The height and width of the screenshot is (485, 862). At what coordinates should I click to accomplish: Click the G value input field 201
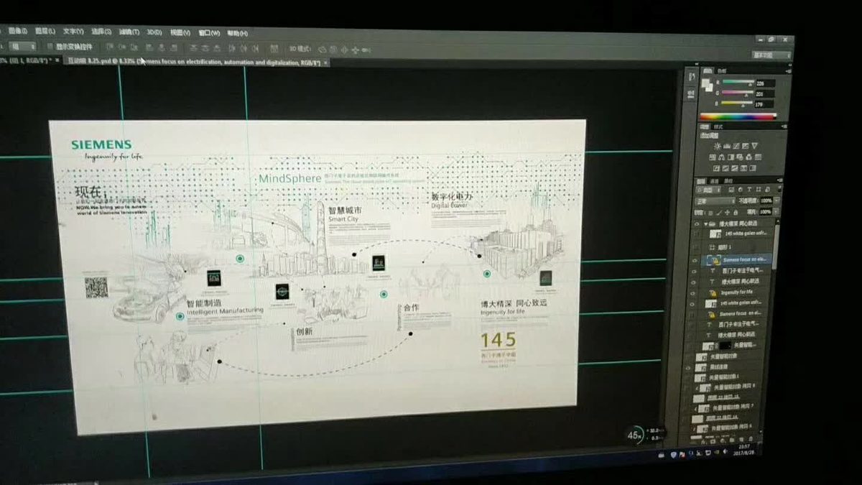pyautogui.click(x=764, y=93)
